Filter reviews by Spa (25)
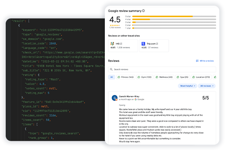 [x=183, y=77]
